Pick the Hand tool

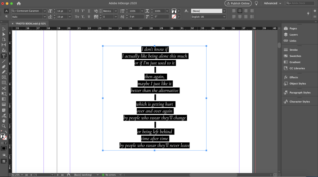point(4,121)
